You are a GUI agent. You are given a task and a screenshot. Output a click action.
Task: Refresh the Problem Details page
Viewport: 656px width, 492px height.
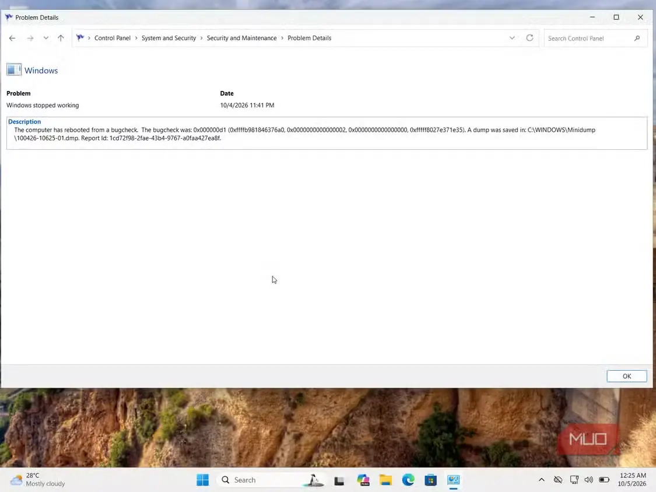coord(529,38)
